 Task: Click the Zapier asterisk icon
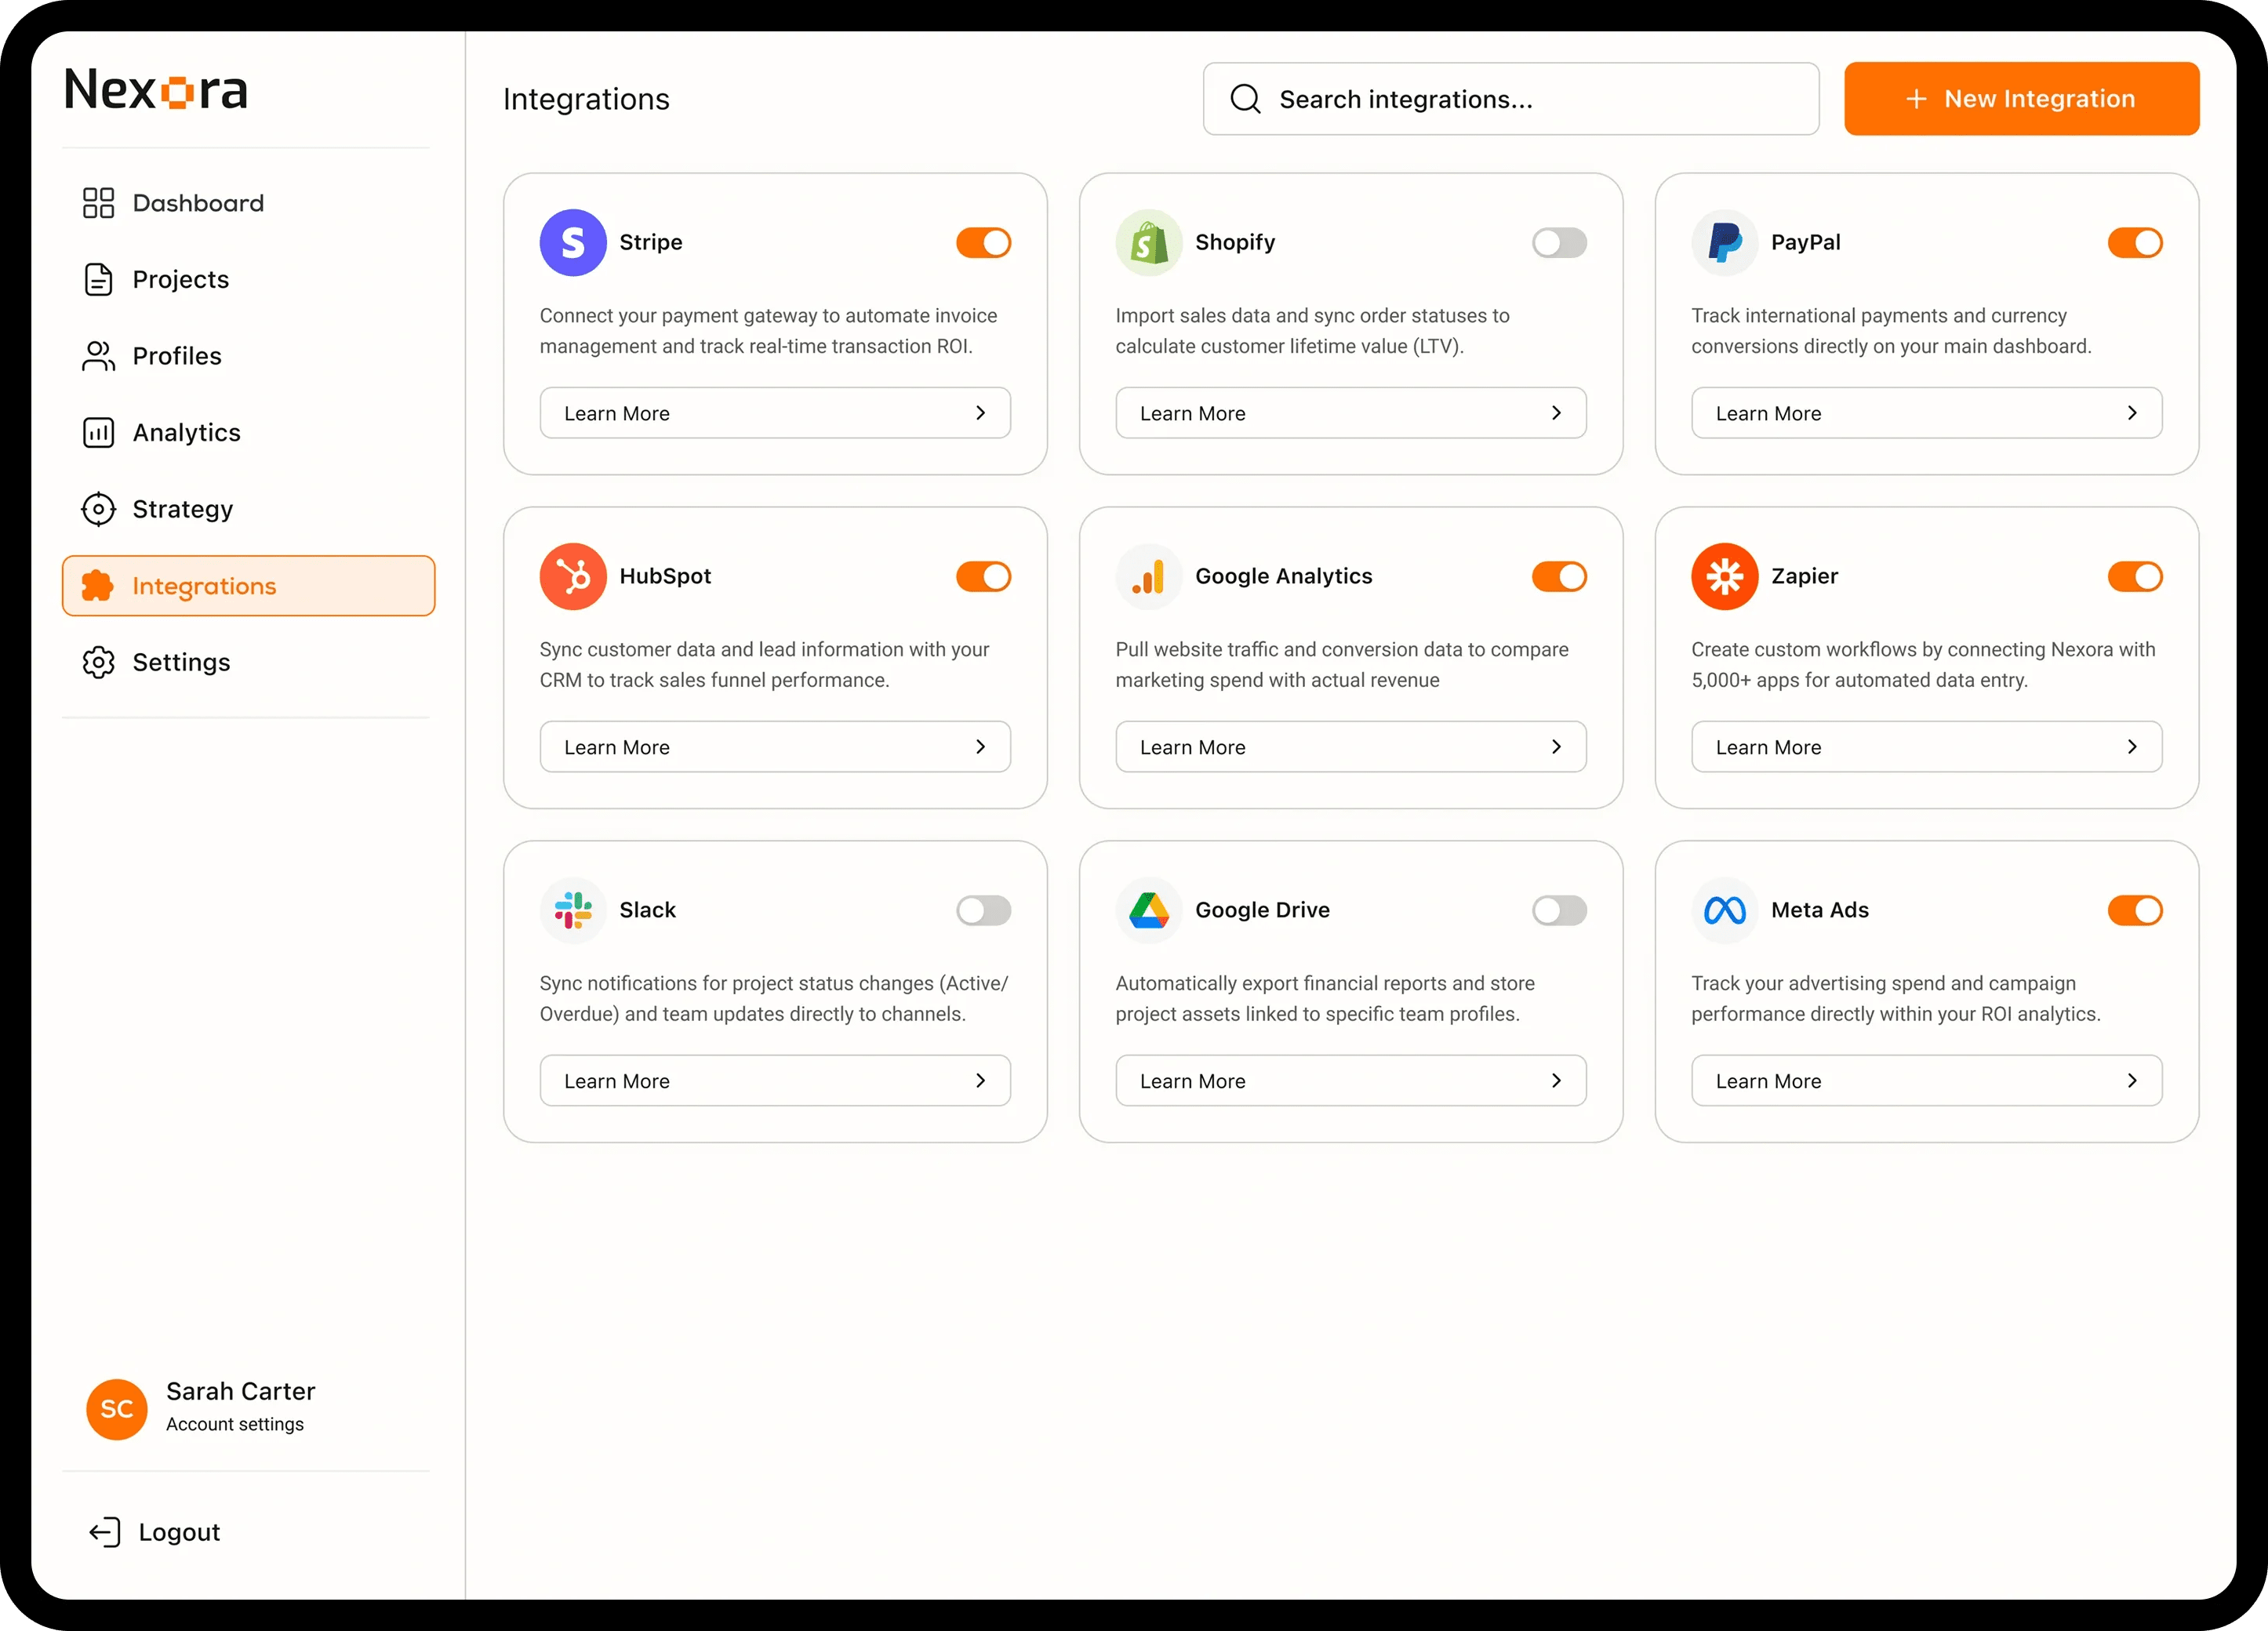[1725, 576]
